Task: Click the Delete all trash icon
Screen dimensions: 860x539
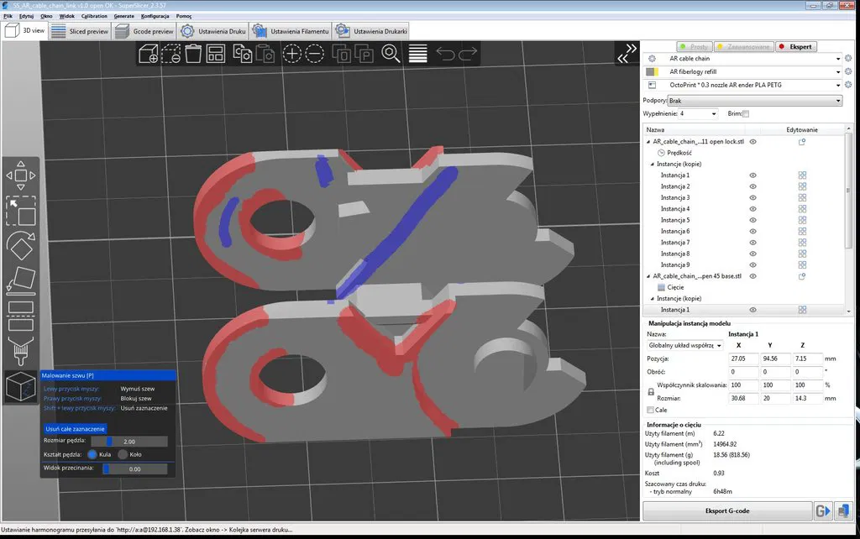Action: coord(193,54)
